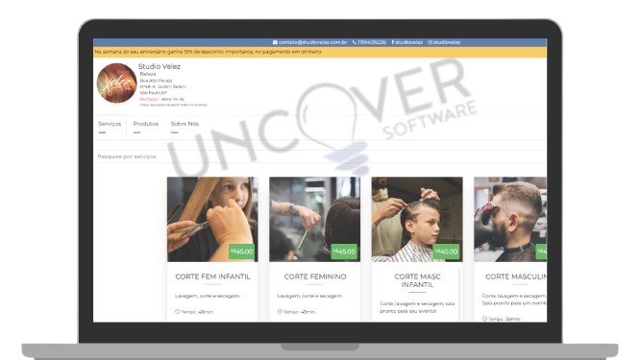This screenshot has height=360, width=640.
Task: Open the Sobre Nós tab
Action: tap(185, 124)
